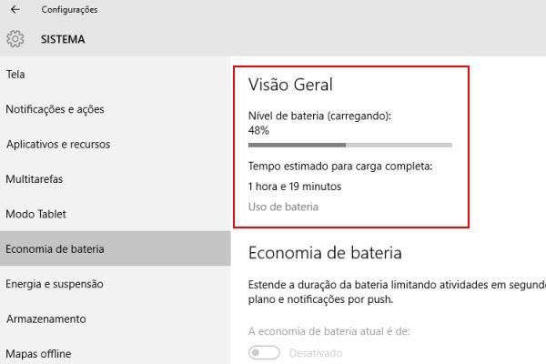Select Notificações e ações in sidebar
The image size is (546, 364).
(55, 109)
